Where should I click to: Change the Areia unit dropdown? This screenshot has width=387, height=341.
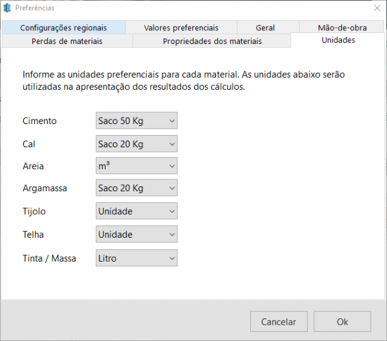click(136, 166)
